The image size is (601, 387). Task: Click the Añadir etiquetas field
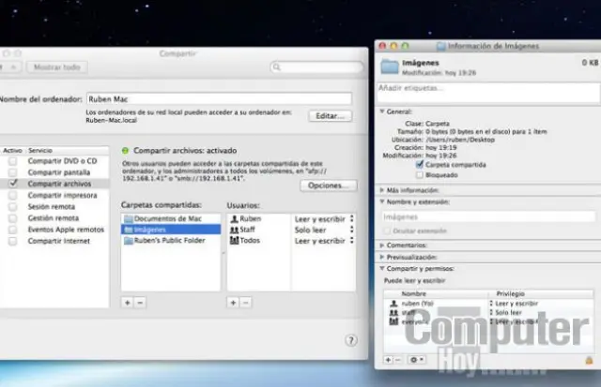pyautogui.click(x=485, y=88)
